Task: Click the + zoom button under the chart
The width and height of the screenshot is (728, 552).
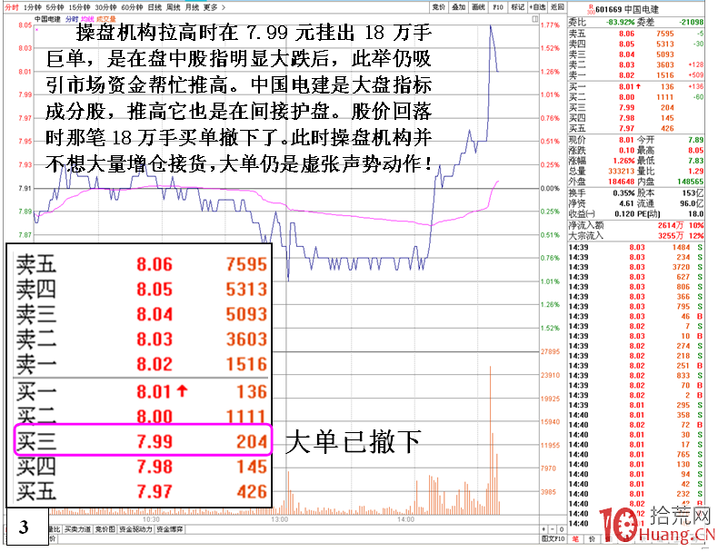Action: click(544, 529)
